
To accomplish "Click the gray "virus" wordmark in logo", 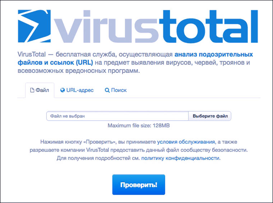I will tap(106, 26).
